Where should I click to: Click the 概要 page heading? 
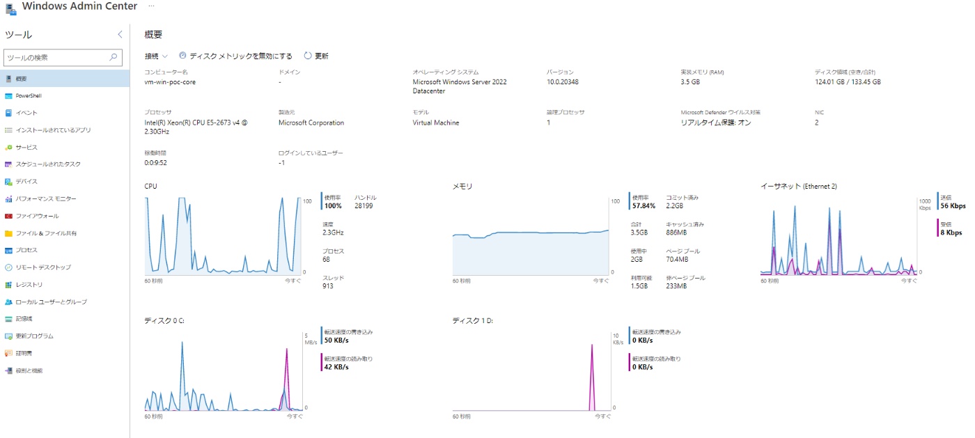pyautogui.click(x=153, y=34)
